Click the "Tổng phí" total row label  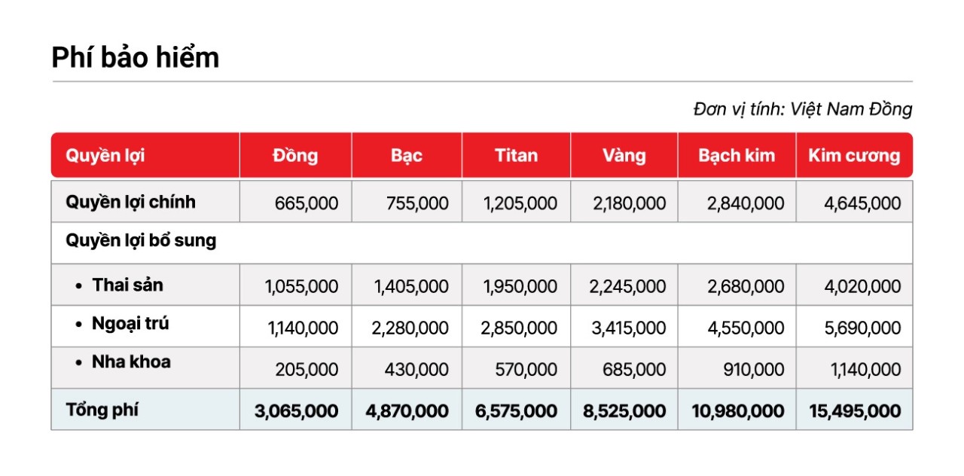[x=102, y=410]
